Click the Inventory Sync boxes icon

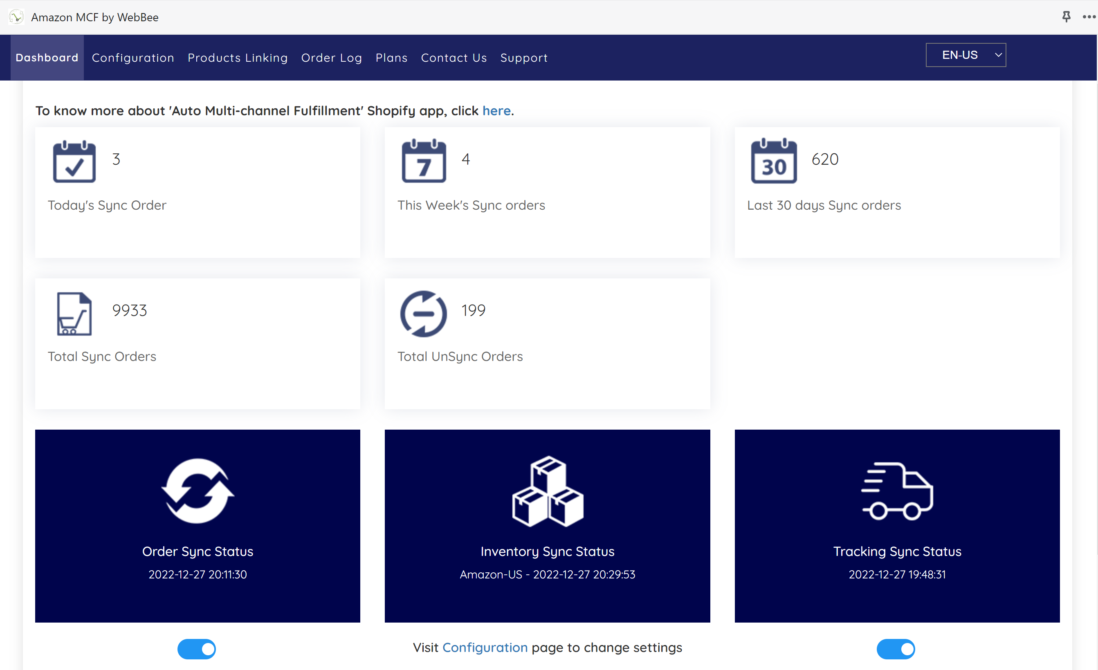[x=547, y=491]
